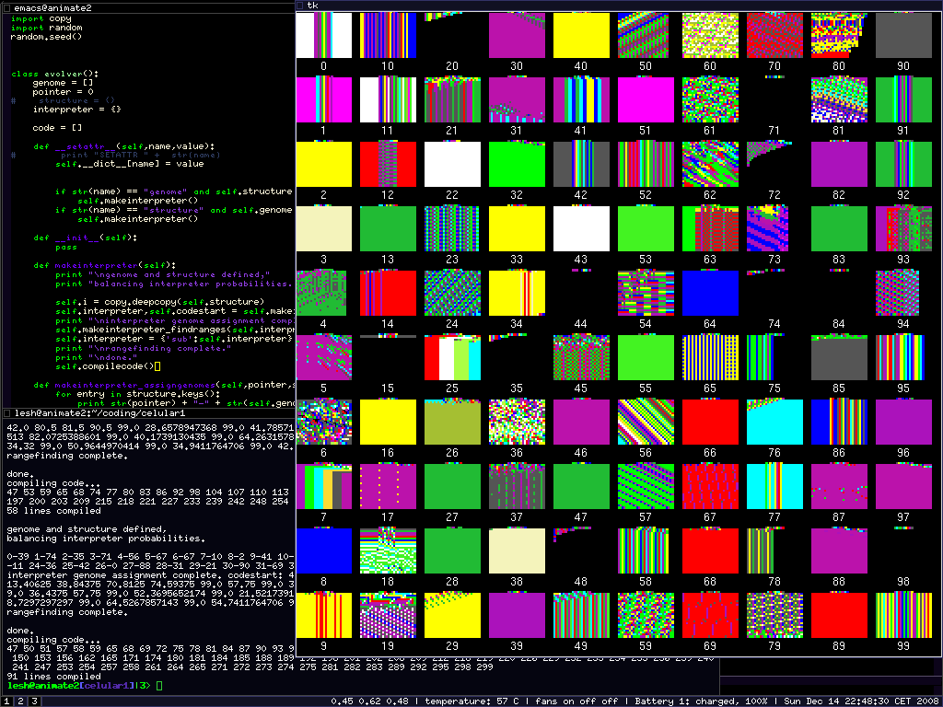This screenshot has width=943, height=707.
Task: Choose the color-block thumbnail numbered 25
Action: click(x=452, y=358)
